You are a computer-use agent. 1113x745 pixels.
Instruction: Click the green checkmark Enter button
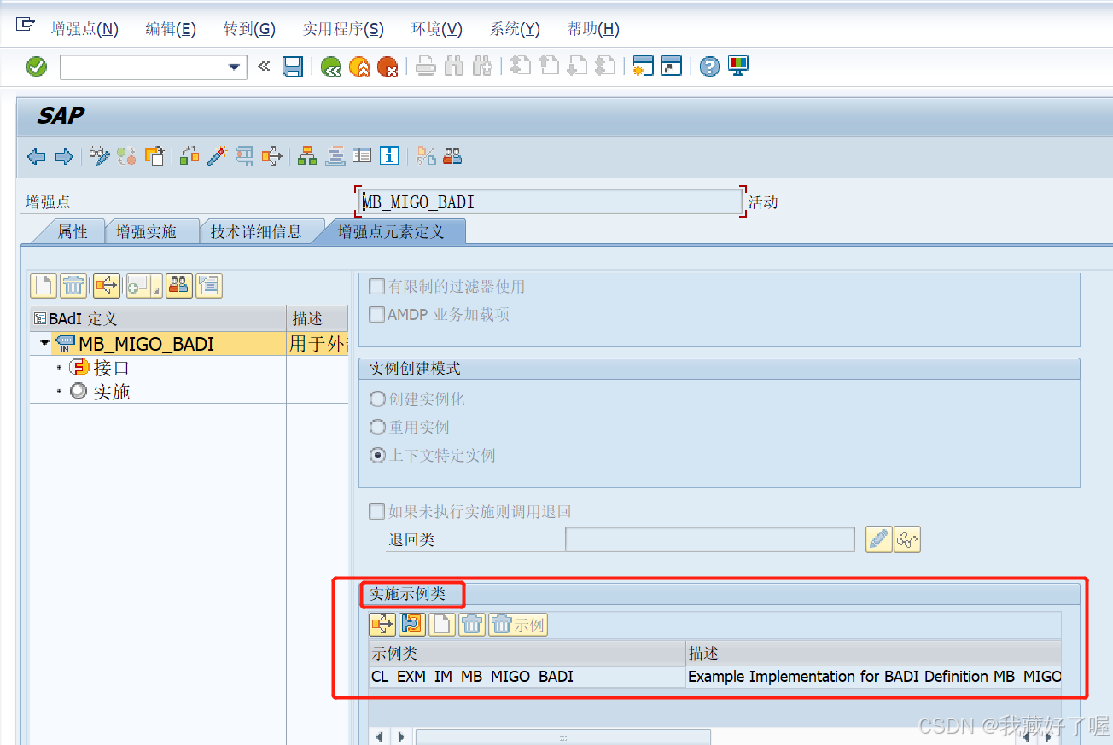click(37, 67)
